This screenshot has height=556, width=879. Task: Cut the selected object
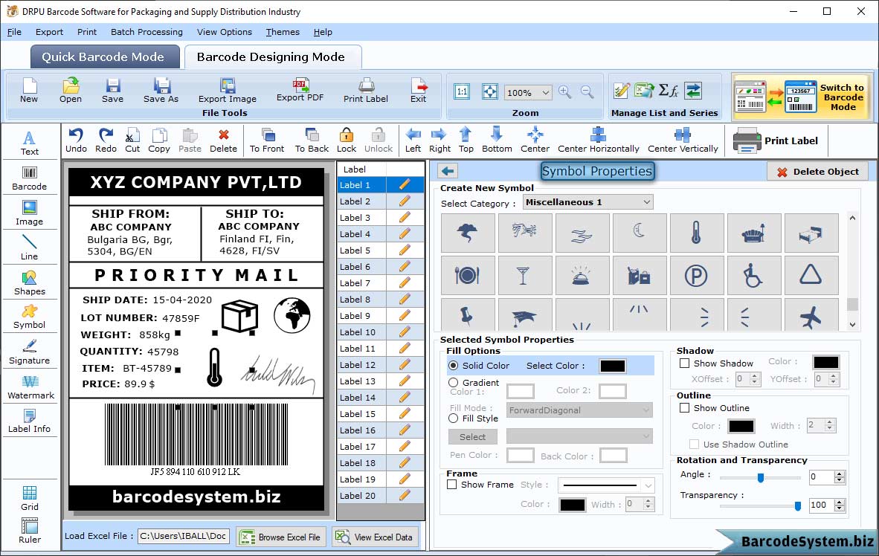[132, 140]
